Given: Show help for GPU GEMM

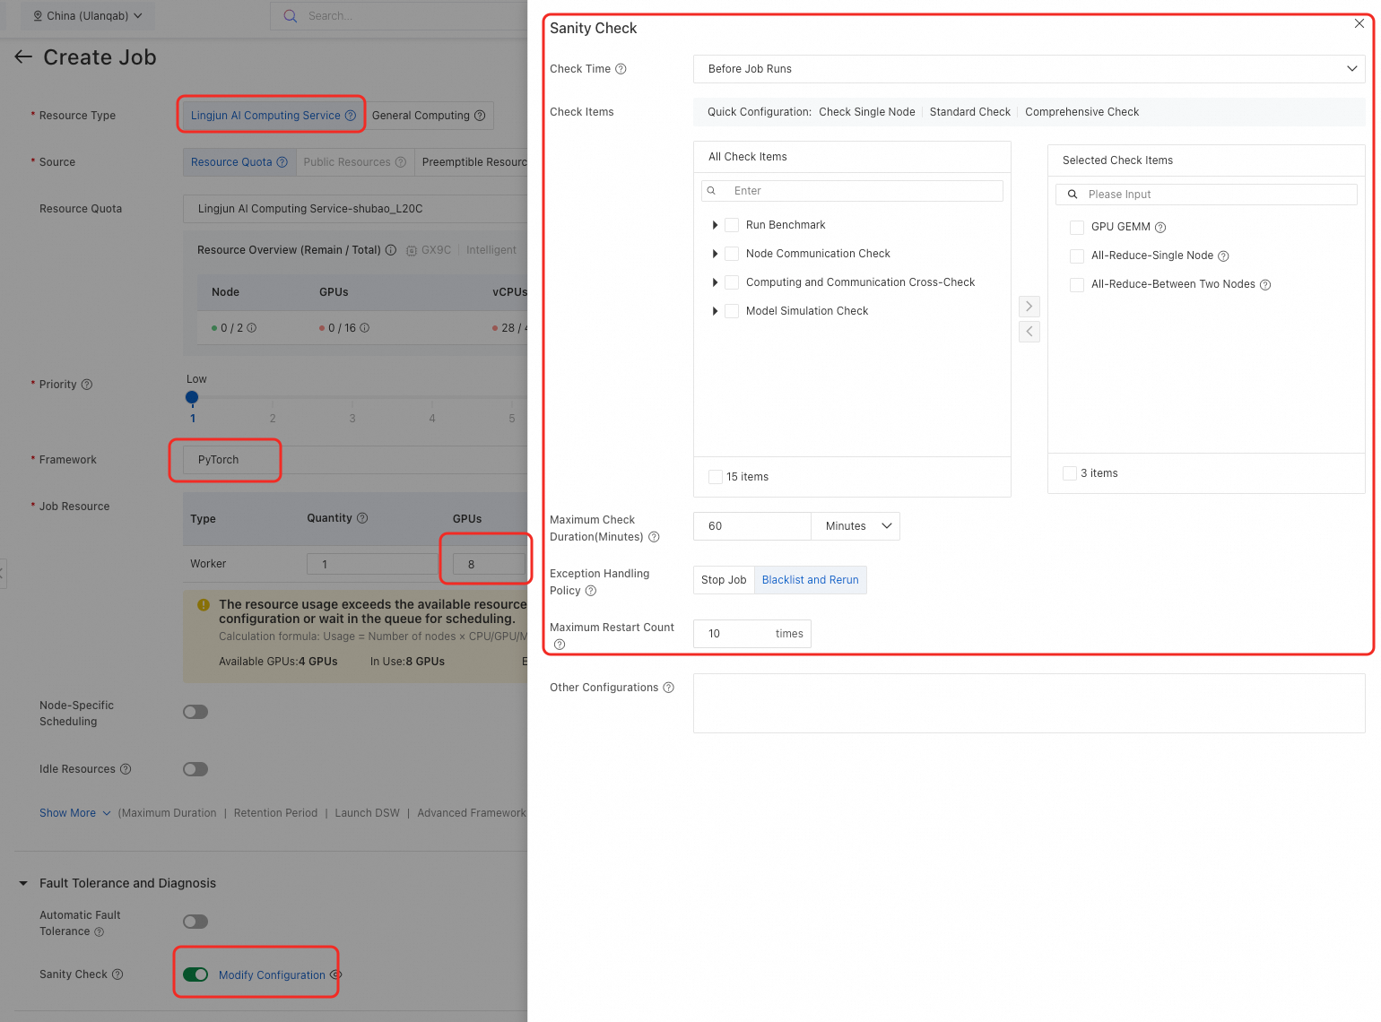Looking at the screenshot, I should point(1160,228).
